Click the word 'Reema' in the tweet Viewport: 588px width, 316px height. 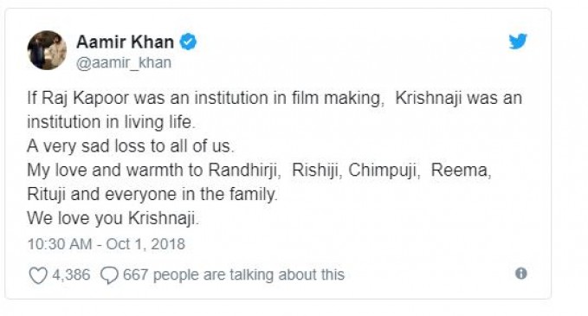(x=461, y=171)
